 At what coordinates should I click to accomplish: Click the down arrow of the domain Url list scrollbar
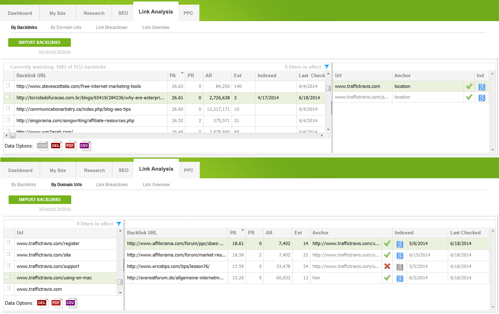120,293
